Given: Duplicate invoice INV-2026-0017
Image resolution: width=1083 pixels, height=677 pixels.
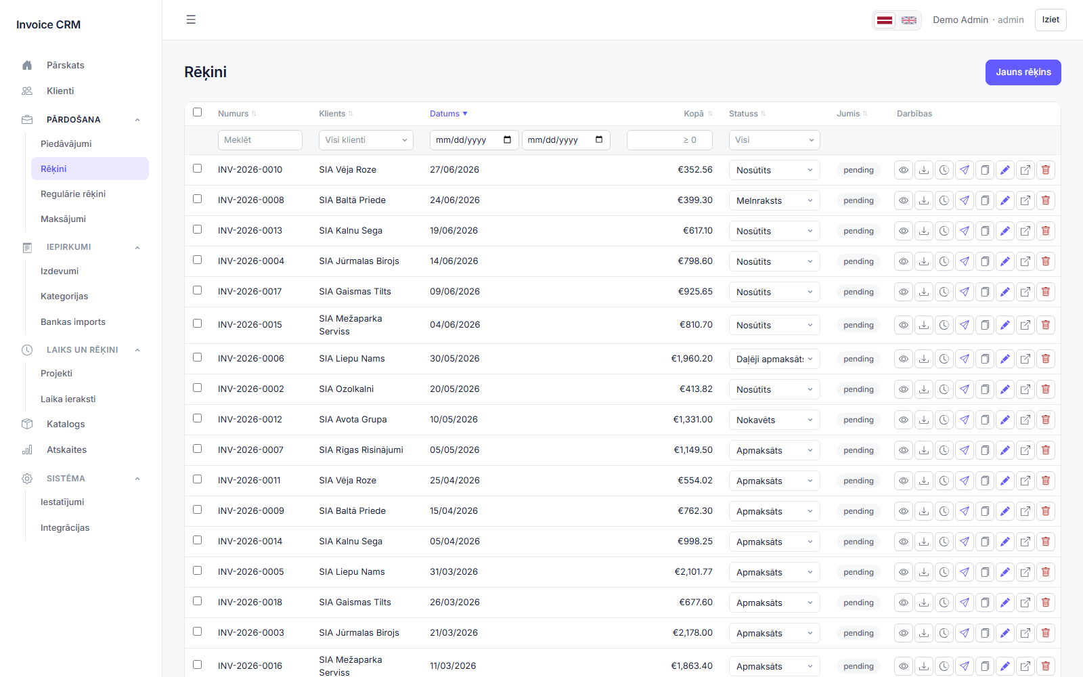Looking at the screenshot, I should click(x=985, y=292).
